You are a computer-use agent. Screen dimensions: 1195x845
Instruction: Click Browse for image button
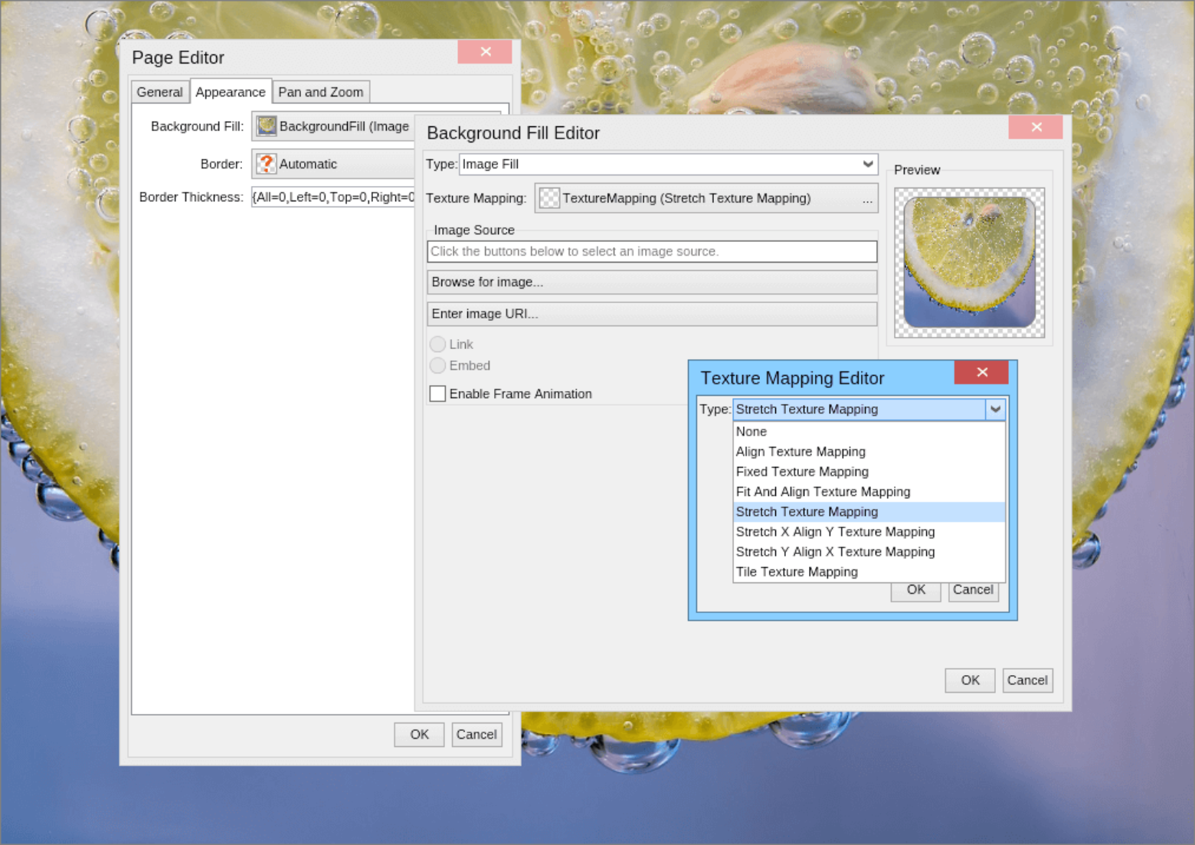(651, 282)
